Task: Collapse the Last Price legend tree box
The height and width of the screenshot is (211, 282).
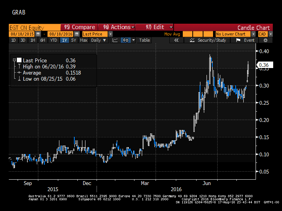Action: tap(14, 60)
